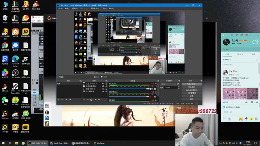
Task: Mute the microphone/Aux speaker icon
Action: [x=151, y=89]
